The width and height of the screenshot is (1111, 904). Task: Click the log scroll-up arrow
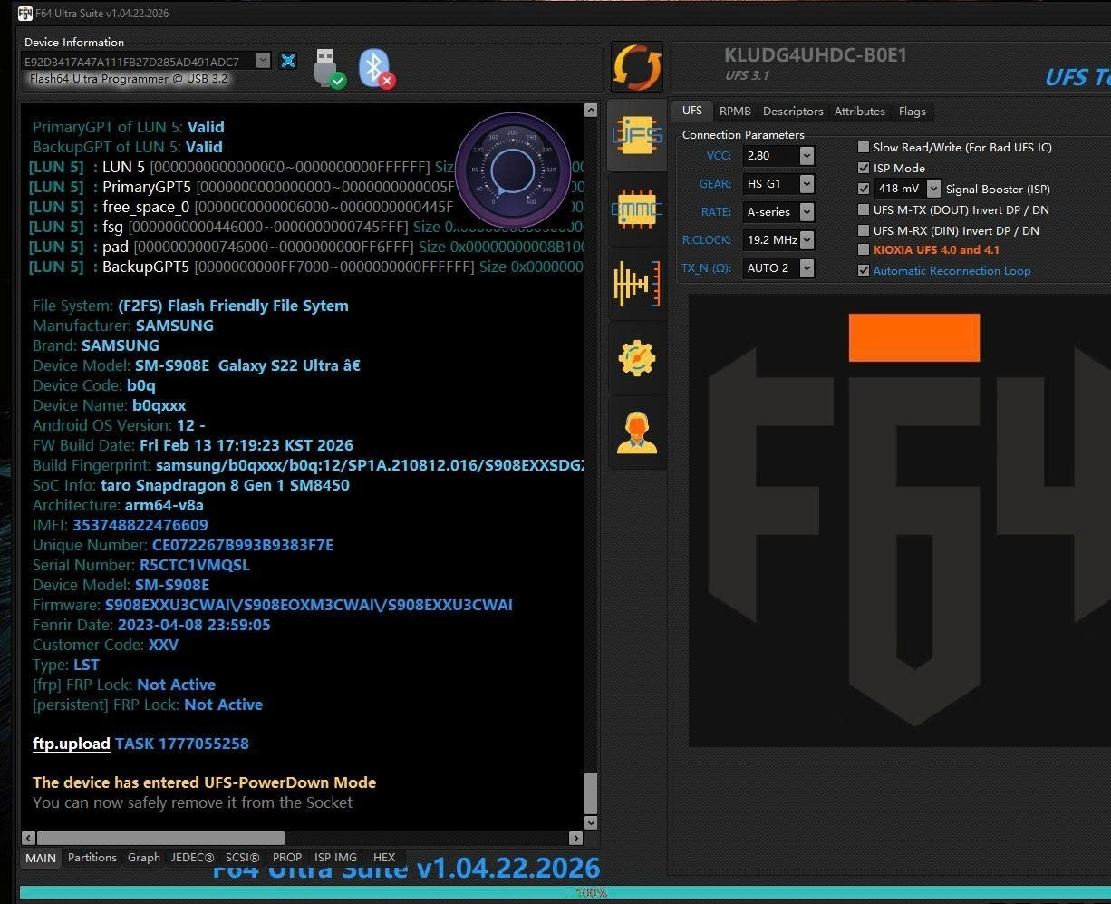coord(591,111)
